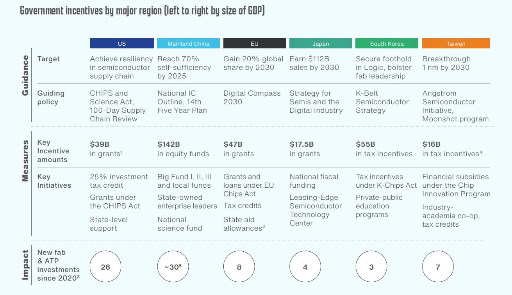Click the vertical Impact section label
Image resolution: width=512 pixels, height=295 pixels.
click(x=25, y=265)
